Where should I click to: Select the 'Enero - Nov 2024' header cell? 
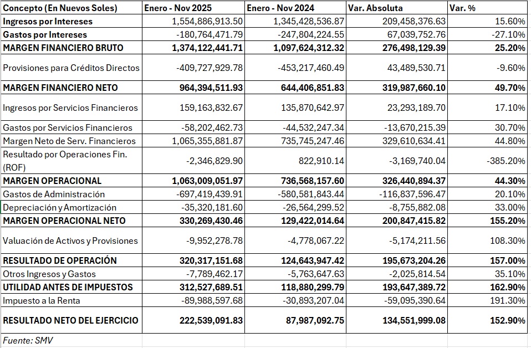coord(295,8)
